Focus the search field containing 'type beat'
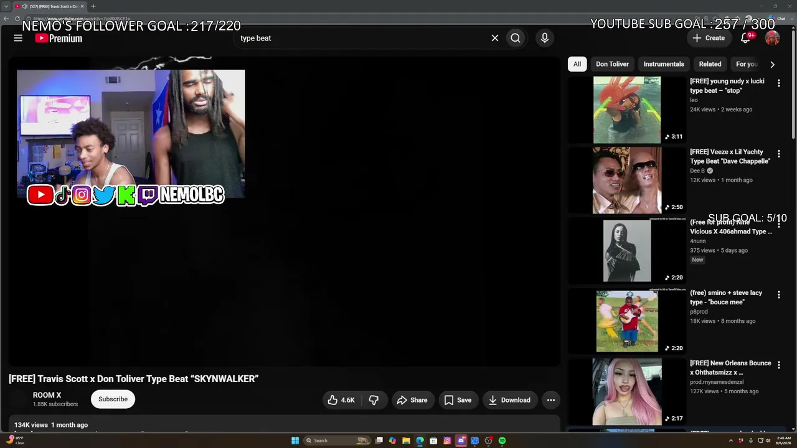The image size is (797, 448). (361, 38)
